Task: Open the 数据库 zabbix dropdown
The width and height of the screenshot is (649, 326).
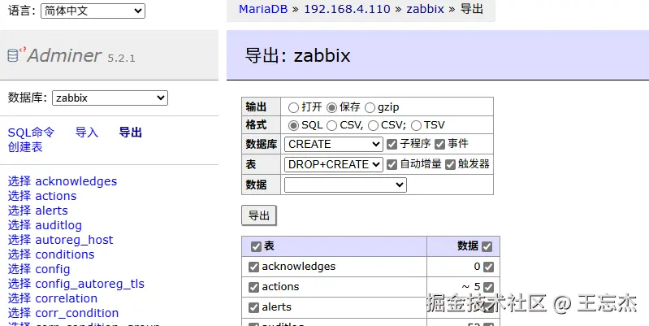Action: pos(110,98)
